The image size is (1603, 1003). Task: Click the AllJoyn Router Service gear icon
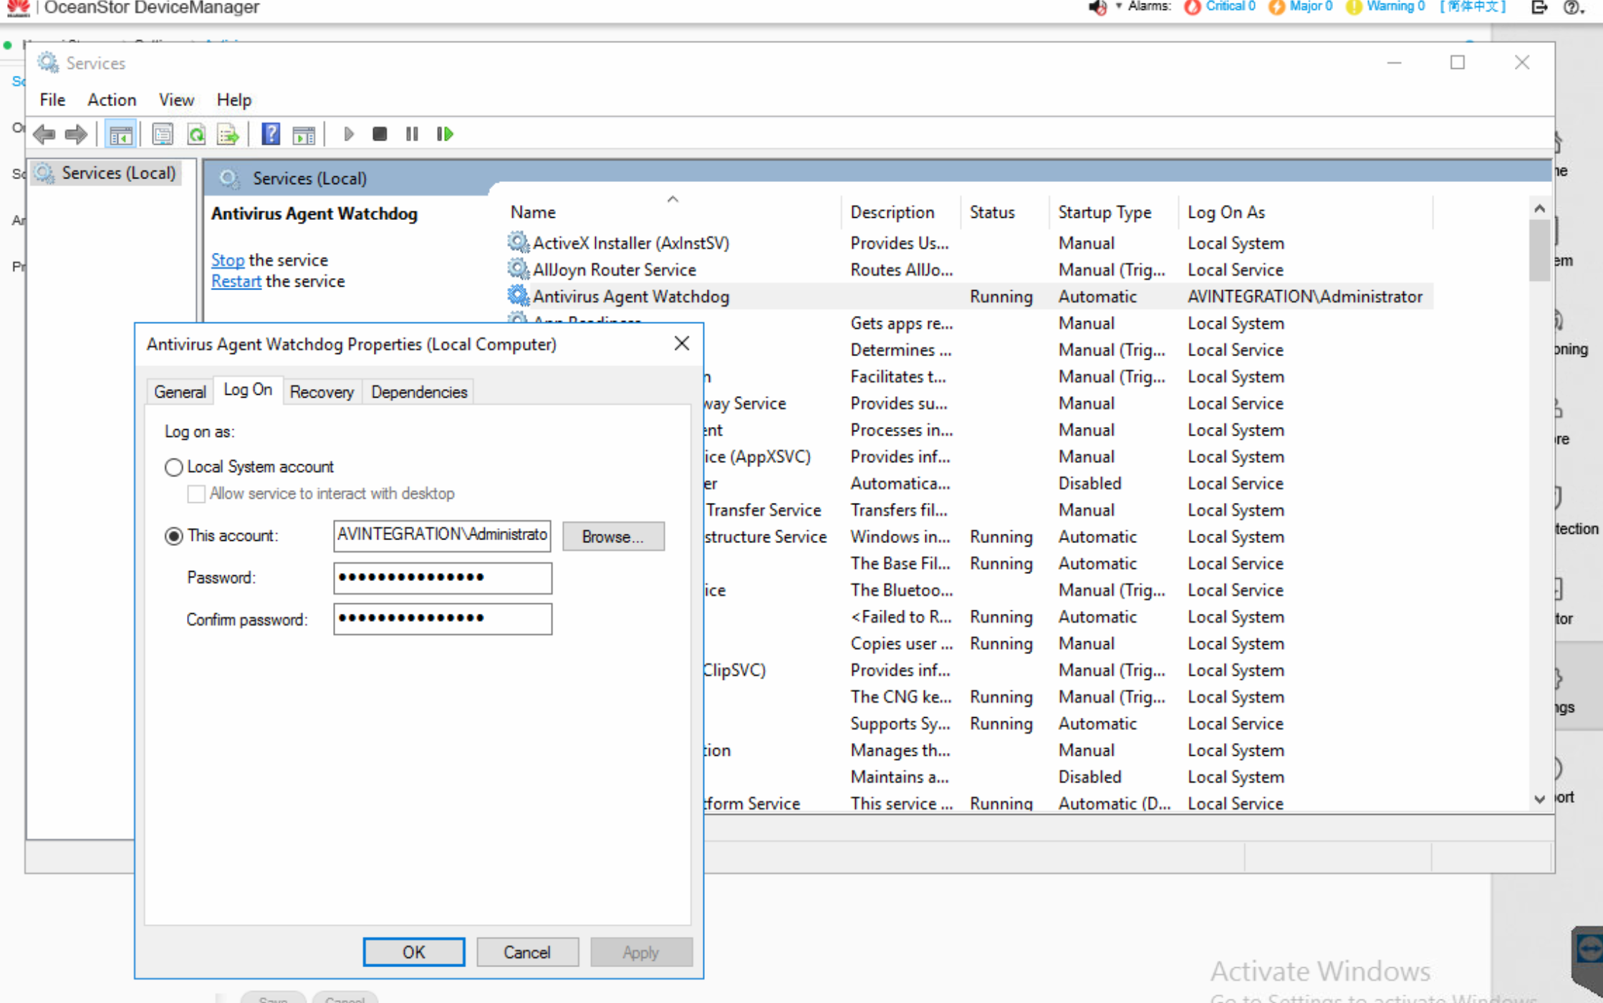(518, 269)
